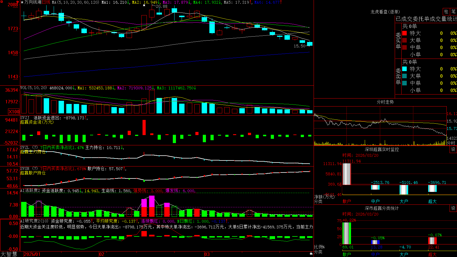Screen dimensions: 457x257
Task: Select the 万向钱潮 stock name
Action: pyautogui.click(x=33, y=2)
